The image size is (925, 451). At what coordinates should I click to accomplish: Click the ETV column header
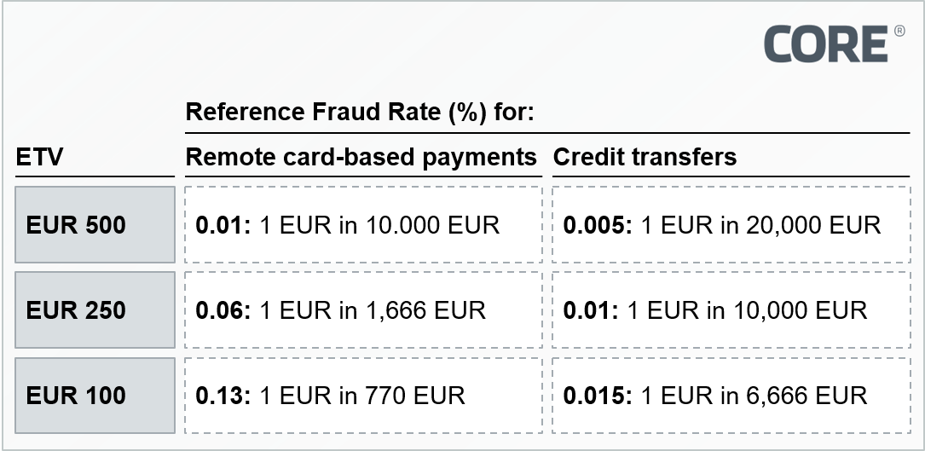40,157
